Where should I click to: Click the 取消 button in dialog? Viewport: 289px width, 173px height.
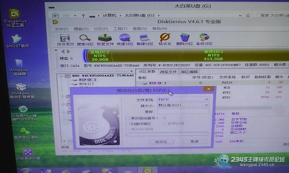coord(195,141)
